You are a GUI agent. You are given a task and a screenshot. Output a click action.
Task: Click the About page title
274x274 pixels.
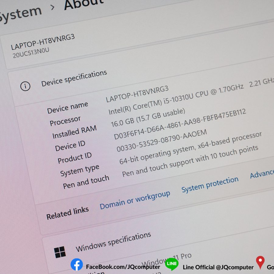point(84,4)
